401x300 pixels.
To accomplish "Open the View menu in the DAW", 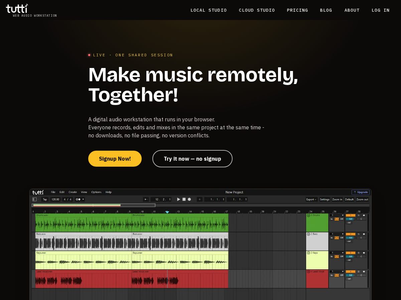I will [x=84, y=192].
